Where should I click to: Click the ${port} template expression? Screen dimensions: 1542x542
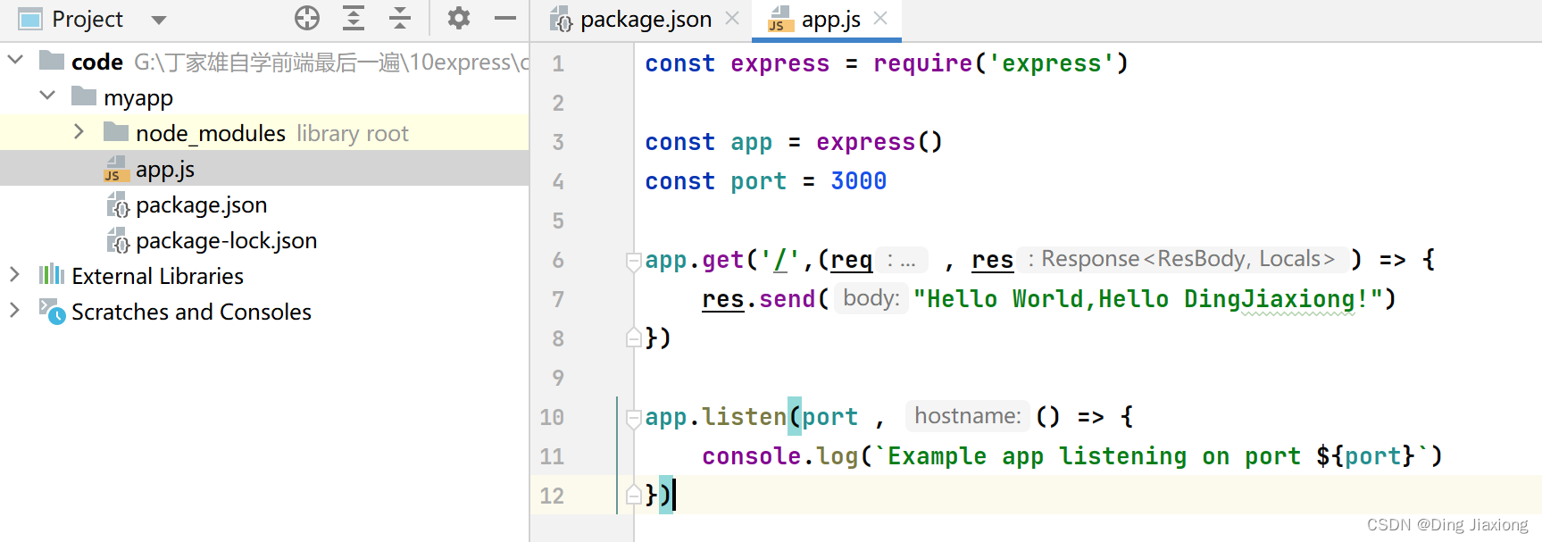pyautogui.click(x=1365, y=456)
